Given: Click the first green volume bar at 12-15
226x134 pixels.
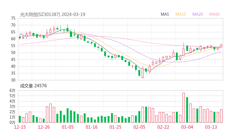Looking at the screenshot, I should coord(20,119).
